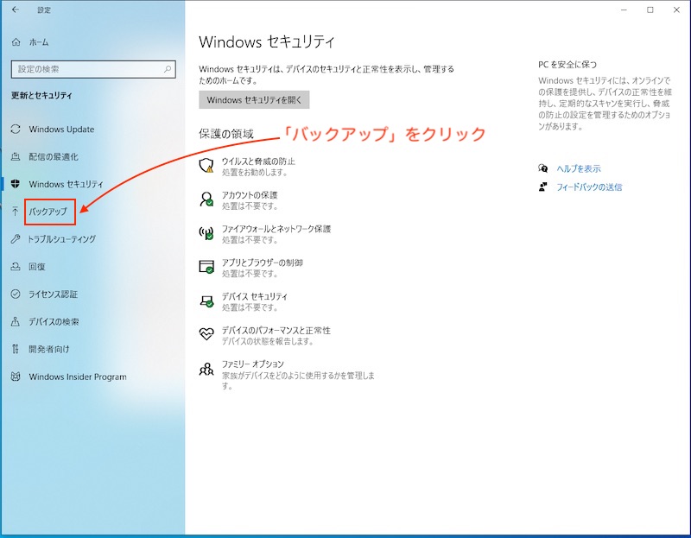Select Windows Insider Program in the sidebar
The width and height of the screenshot is (691, 538).
pyautogui.click(x=78, y=377)
